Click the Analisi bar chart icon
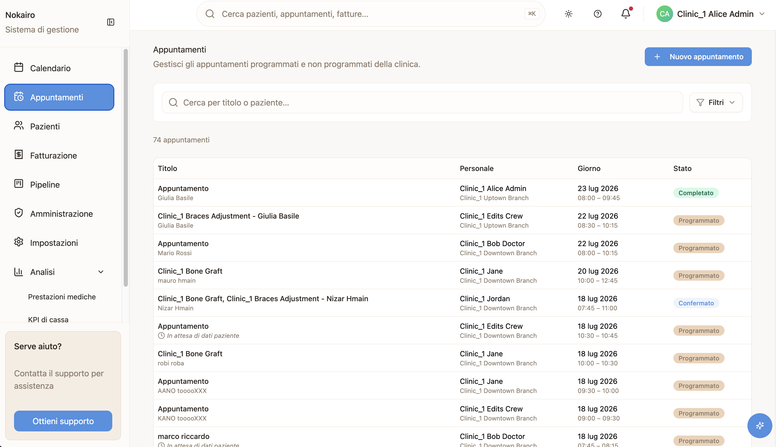This screenshot has width=776, height=447. click(19, 271)
